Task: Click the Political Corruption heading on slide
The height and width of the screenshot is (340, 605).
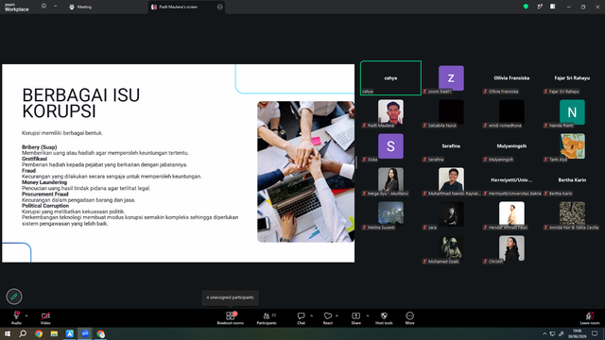Action: 45,206
